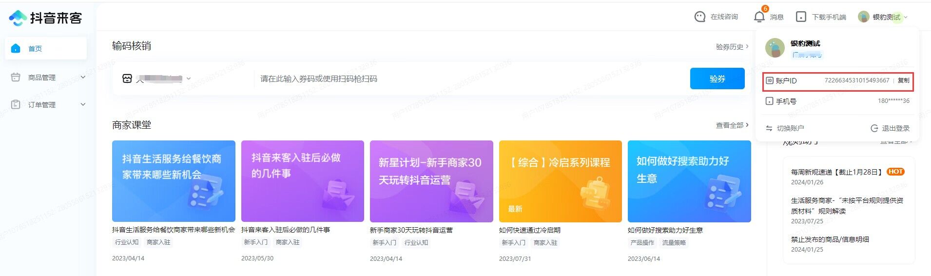Click 银豹测试 name in account popup

pyautogui.click(x=805, y=43)
